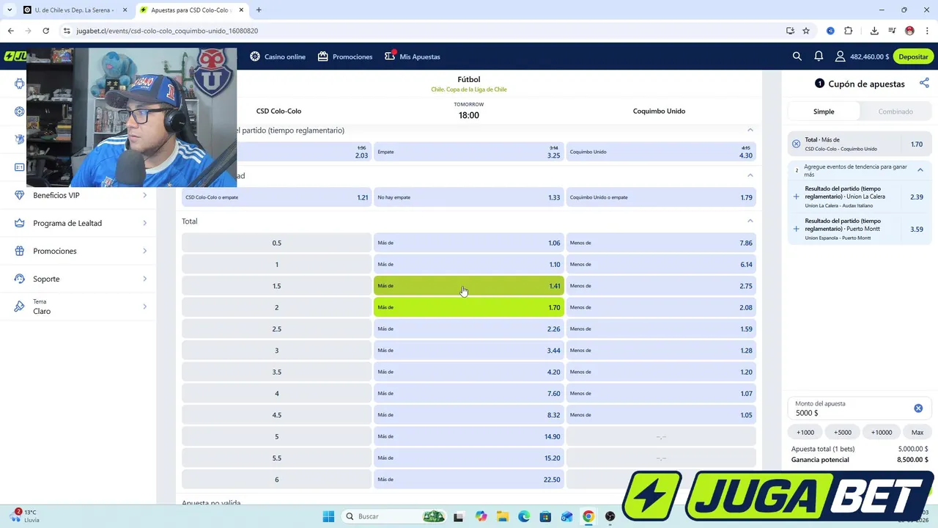Screen dimensions: 938x528
Task: Select Más de 2.5 odds 2.26
Action: pos(469,329)
